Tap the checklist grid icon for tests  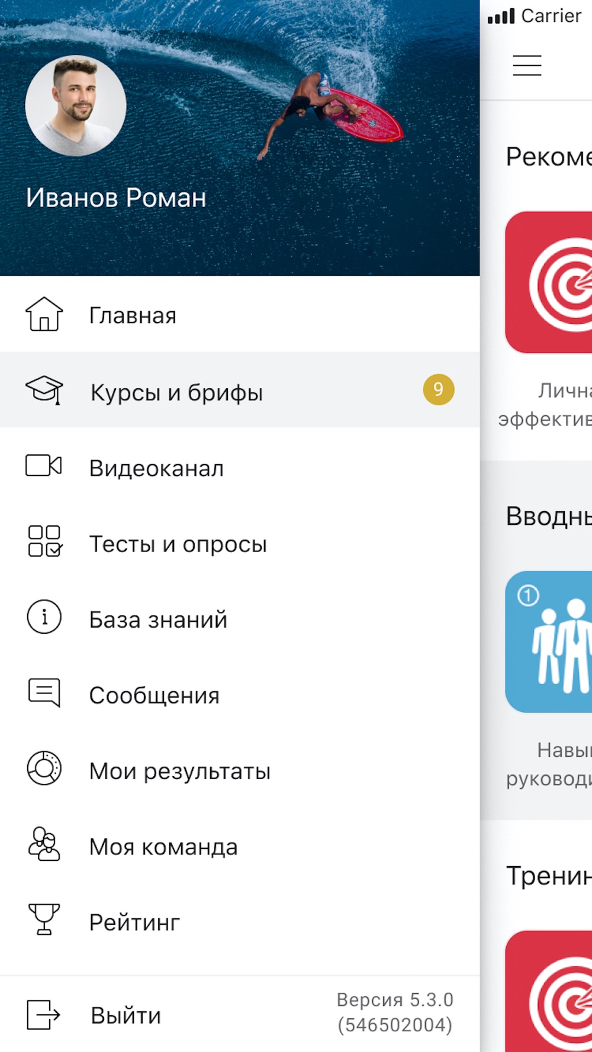[x=44, y=541]
